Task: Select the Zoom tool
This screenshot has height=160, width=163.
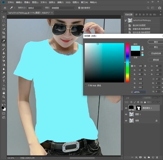Action: [x=4, y=97]
